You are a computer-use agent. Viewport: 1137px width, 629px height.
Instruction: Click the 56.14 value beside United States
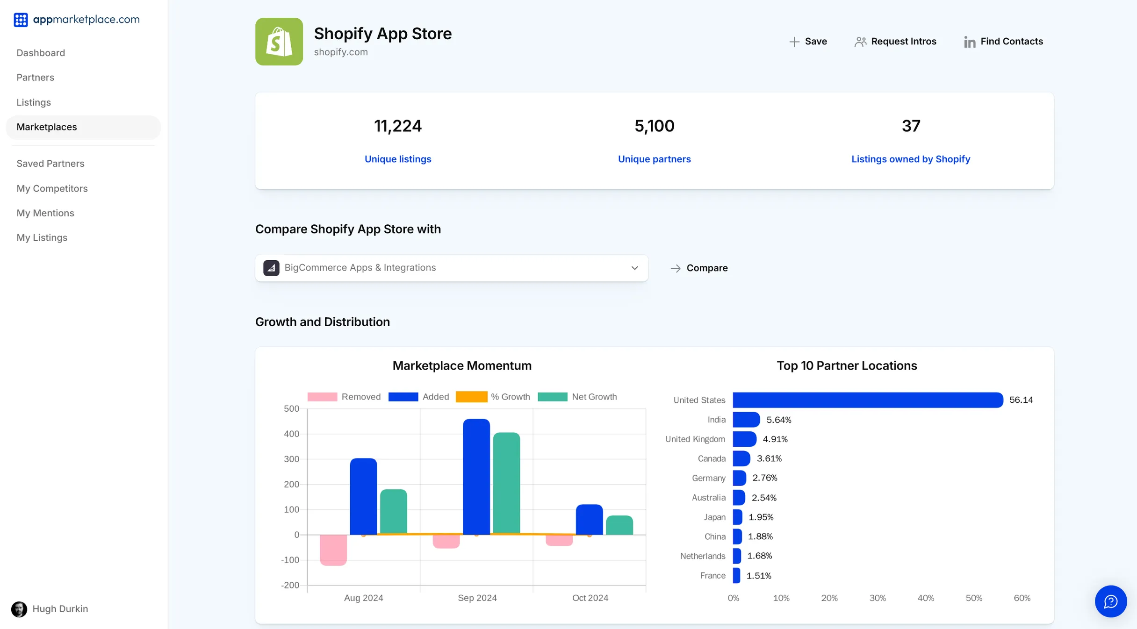click(1021, 400)
